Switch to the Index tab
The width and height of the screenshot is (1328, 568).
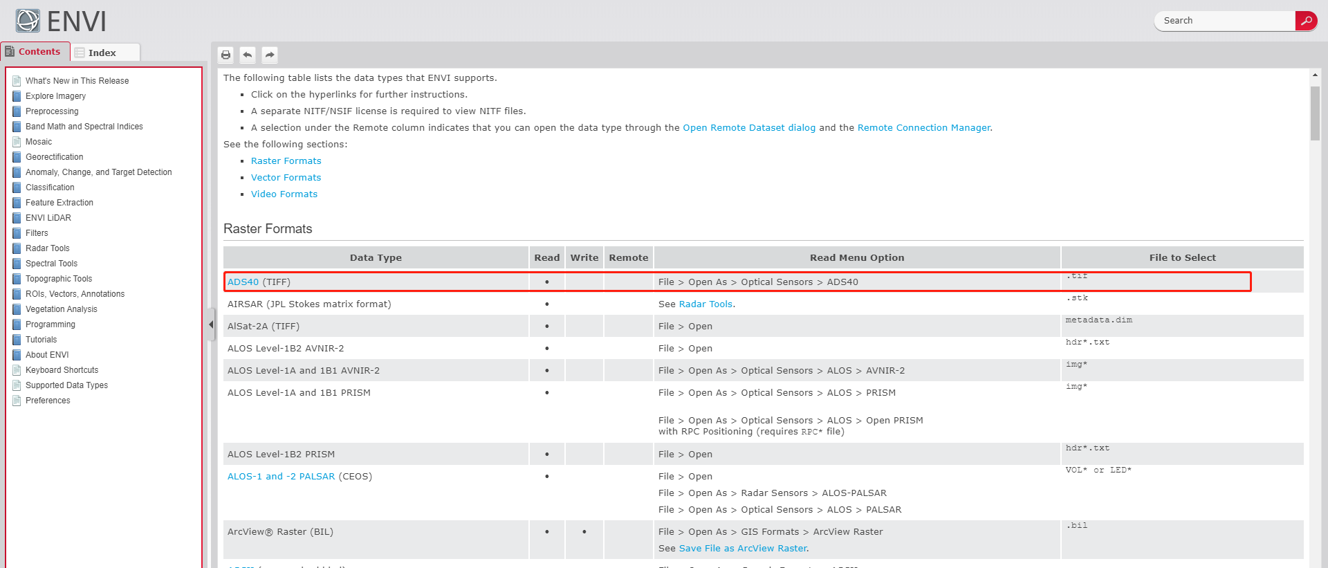[106, 53]
